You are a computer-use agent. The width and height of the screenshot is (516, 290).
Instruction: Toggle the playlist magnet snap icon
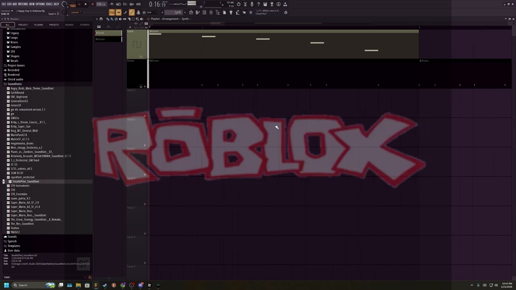(x=101, y=19)
